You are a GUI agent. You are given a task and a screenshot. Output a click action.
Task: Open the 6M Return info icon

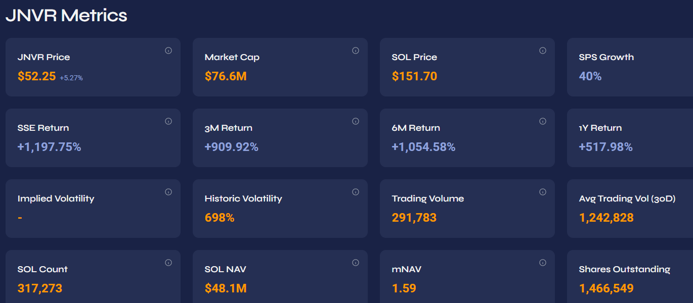point(543,121)
